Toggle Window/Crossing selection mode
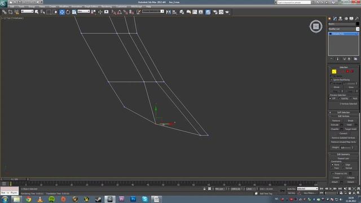Viewport: 361px width, 203px height. pyautogui.click(x=55, y=12)
